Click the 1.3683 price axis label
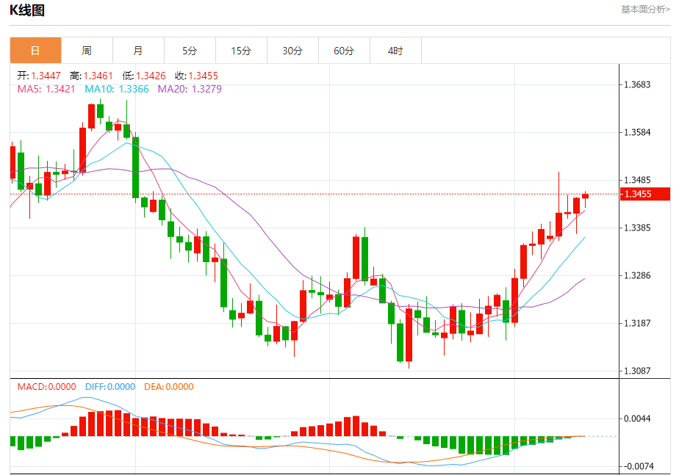Image resolution: width=679 pixels, height=475 pixels. click(637, 84)
